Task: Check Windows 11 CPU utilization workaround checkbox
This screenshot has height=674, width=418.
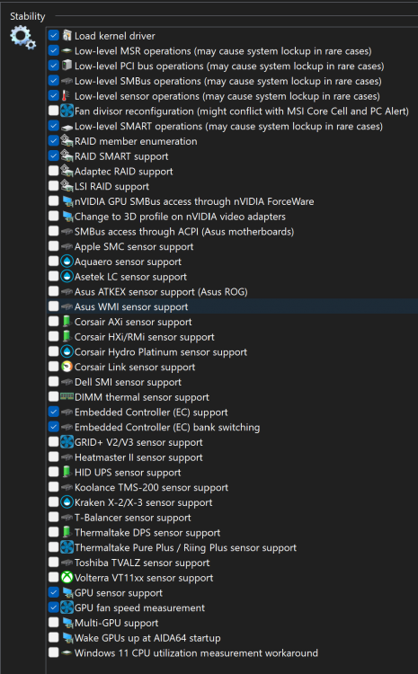Action: point(53,652)
